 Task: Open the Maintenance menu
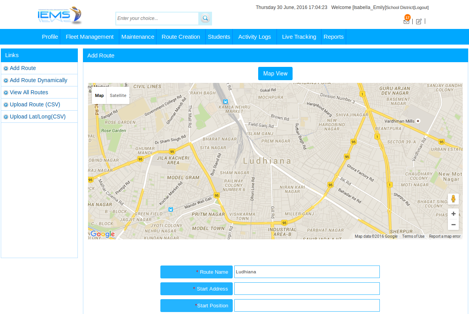[138, 37]
